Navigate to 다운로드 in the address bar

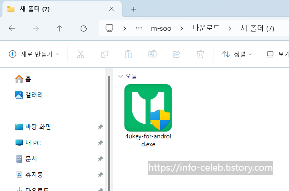click(206, 28)
